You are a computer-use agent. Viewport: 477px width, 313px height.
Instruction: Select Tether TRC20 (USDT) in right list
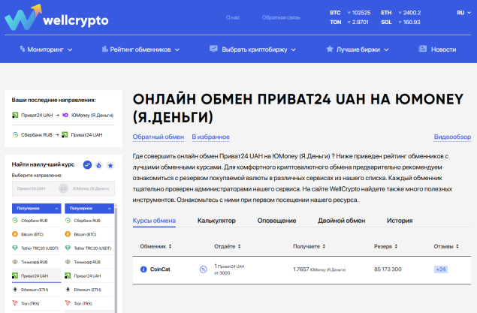click(89, 248)
